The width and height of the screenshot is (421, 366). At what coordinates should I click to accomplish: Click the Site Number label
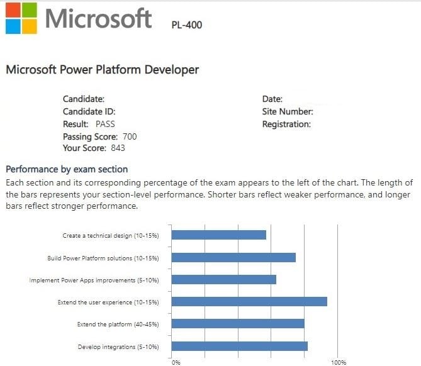point(288,111)
